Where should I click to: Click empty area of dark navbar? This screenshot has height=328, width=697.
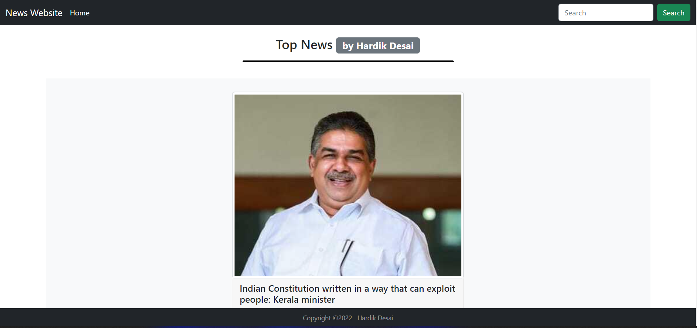pyautogui.click(x=322, y=13)
